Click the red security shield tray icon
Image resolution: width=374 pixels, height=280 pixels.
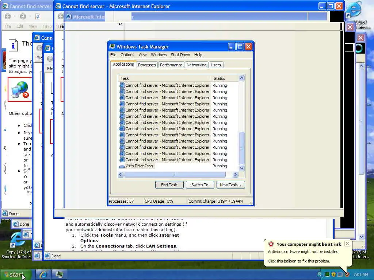347,275
